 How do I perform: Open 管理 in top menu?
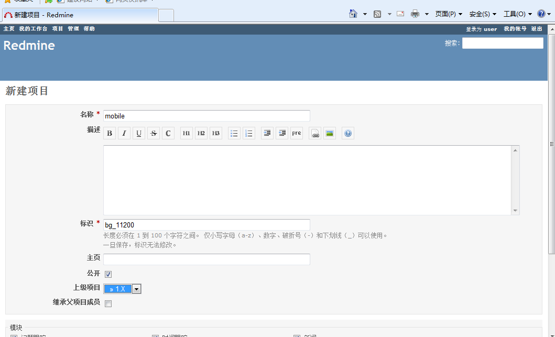tap(73, 29)
